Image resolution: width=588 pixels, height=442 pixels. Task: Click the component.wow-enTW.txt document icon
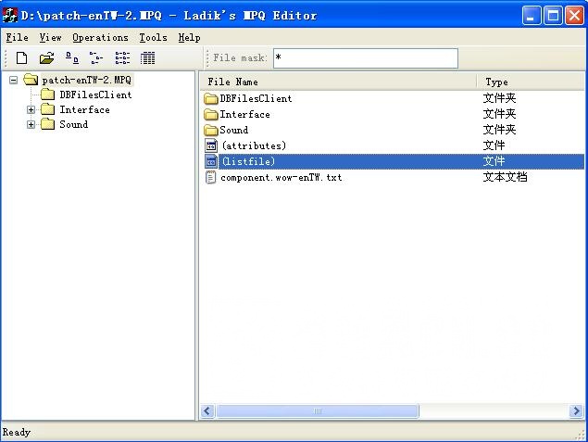[x=211, y=177]
